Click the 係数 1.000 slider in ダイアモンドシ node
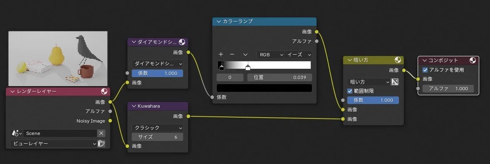The height and width of the screenshot is (164, 490). point(158,73)
